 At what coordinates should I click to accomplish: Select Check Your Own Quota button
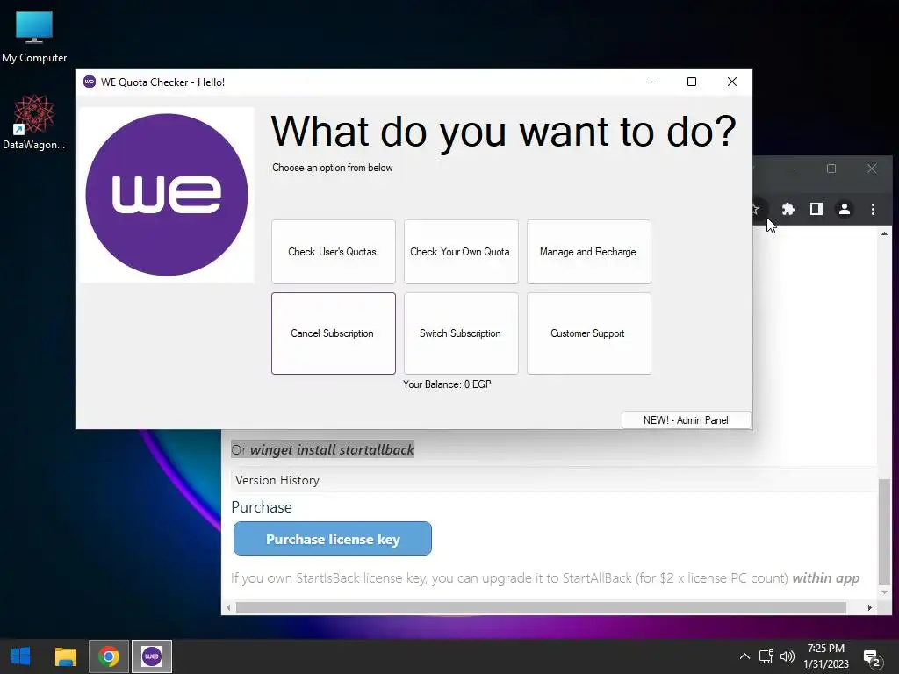click(x=461, y=252)
